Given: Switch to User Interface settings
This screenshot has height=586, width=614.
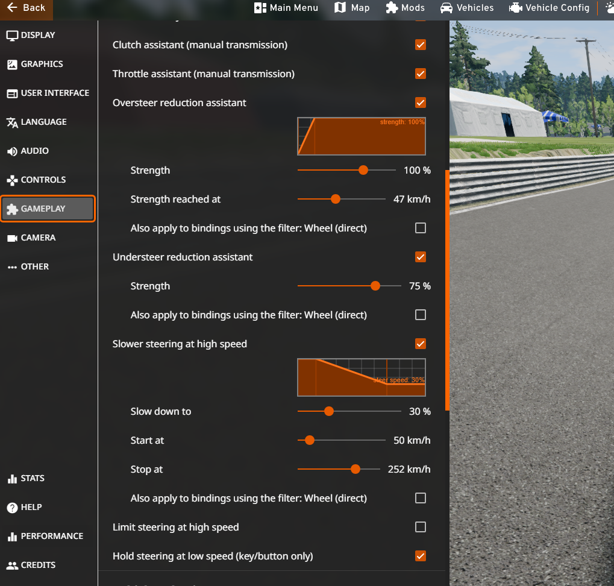Looking at the screenshot, I should 48,93.
